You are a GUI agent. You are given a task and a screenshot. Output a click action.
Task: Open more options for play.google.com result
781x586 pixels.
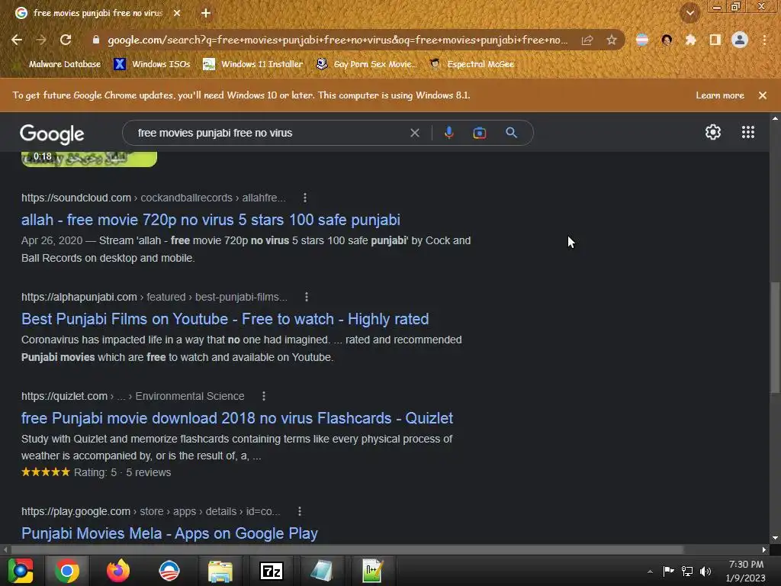click(299, 511)
